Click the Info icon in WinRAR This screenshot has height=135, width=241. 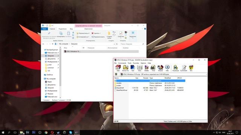tap(167, 68)
